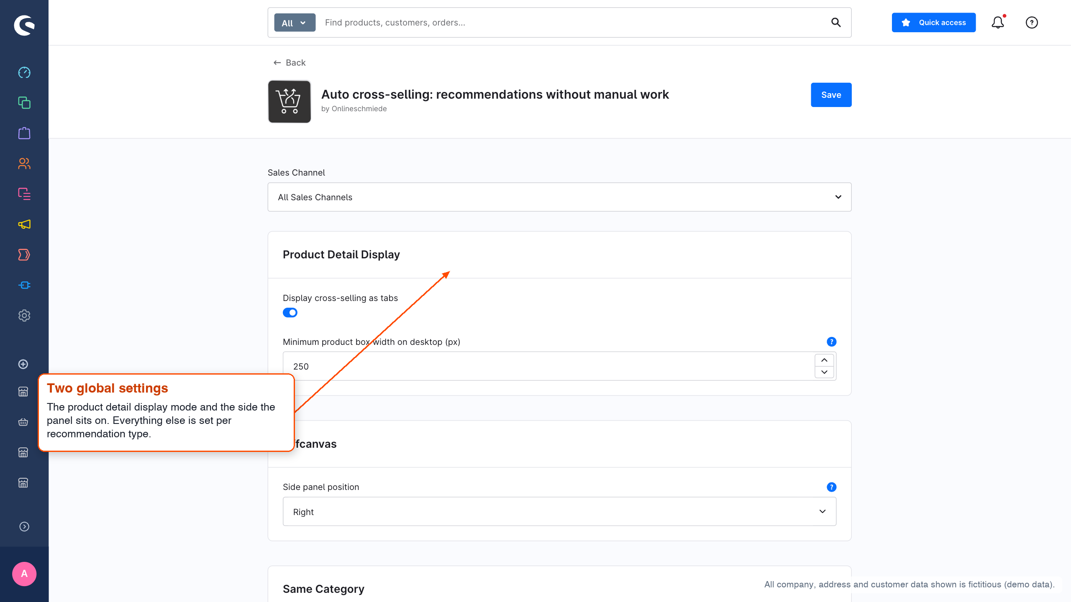
Task: Open the Dashboard icon in sidebar
Action: coord(24,72)
